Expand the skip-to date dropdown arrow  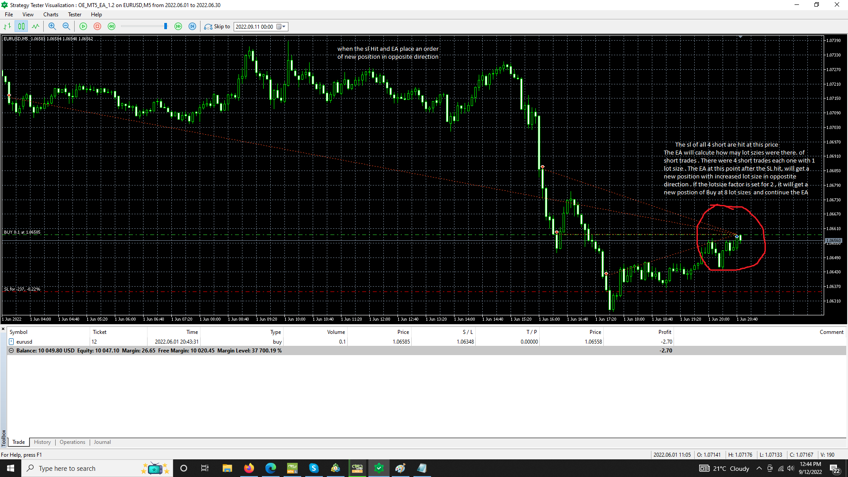(x=284, y=26)
